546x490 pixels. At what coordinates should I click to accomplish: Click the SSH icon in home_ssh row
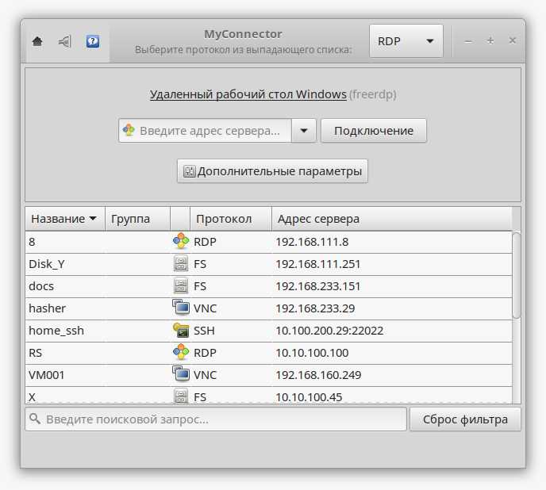coord(181,330)
